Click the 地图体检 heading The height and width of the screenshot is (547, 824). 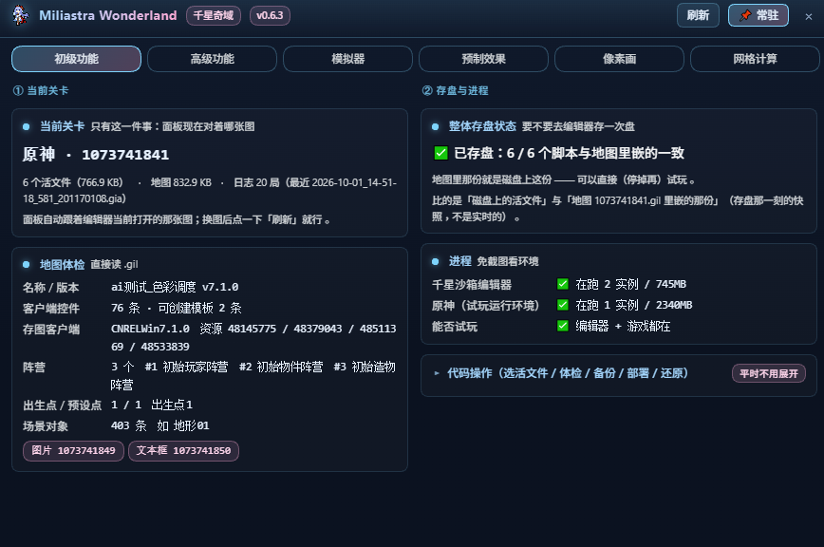[62, 264]
